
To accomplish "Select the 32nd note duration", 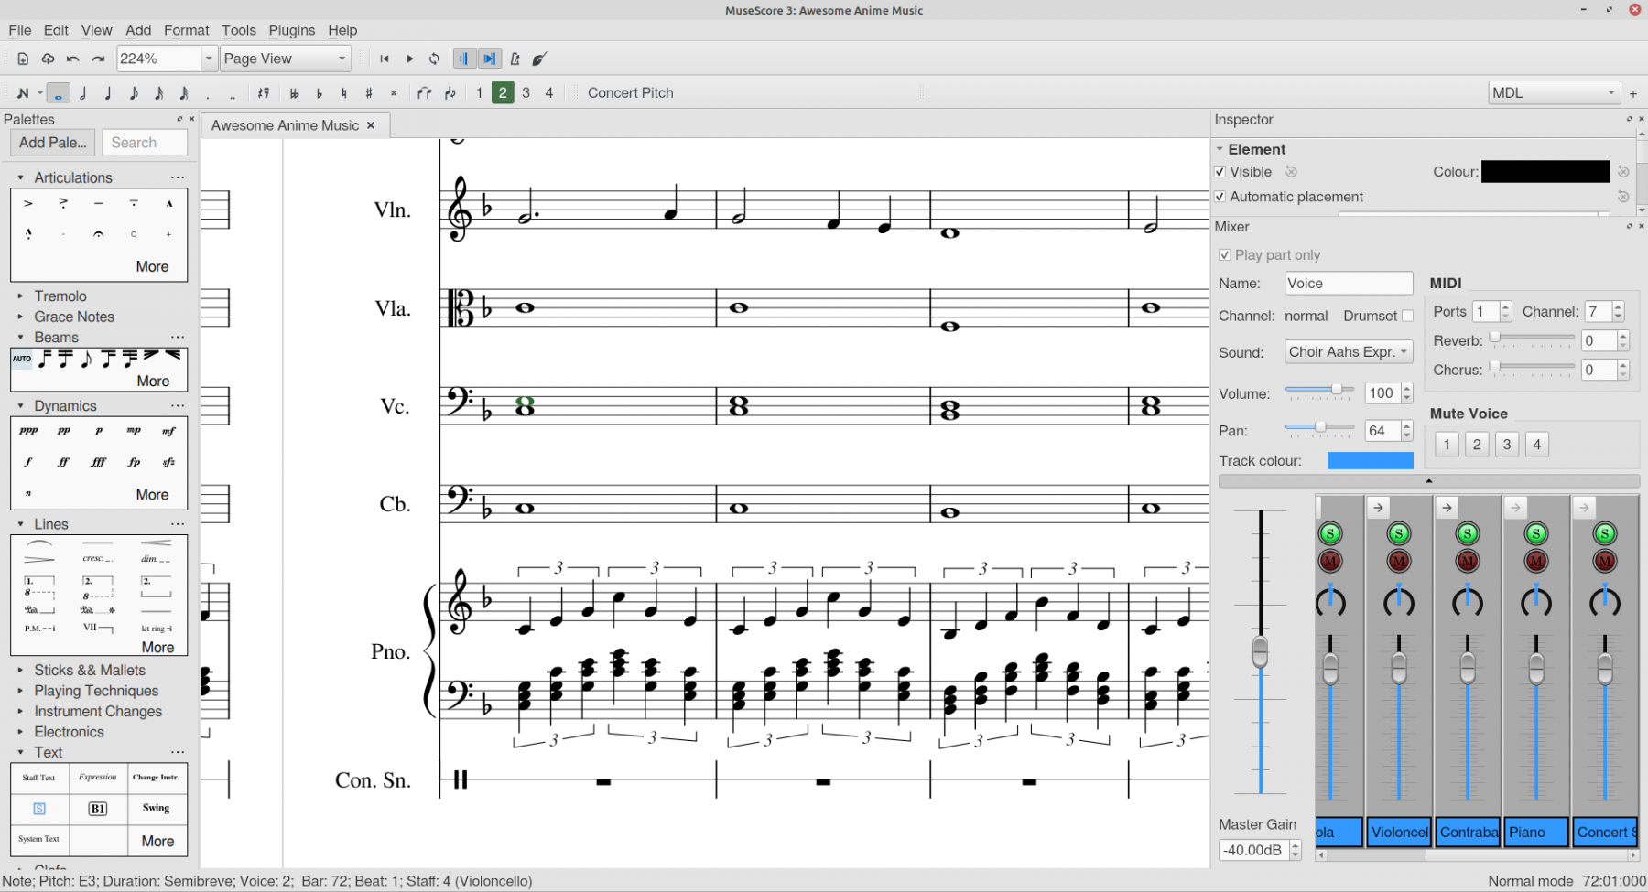I will (x=184, y=93).
